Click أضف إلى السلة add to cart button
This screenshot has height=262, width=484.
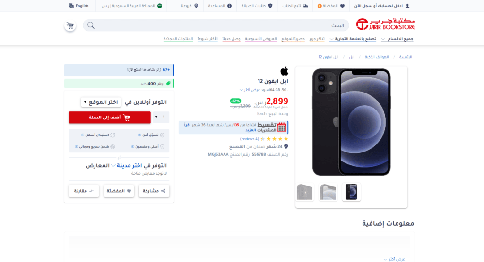coord(110,117)
